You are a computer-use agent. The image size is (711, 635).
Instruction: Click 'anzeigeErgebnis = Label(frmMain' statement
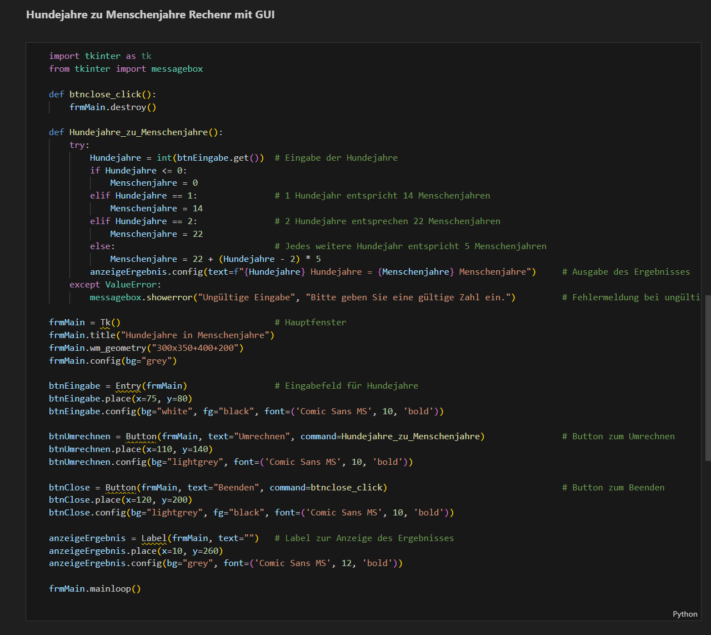coord(154,538)
